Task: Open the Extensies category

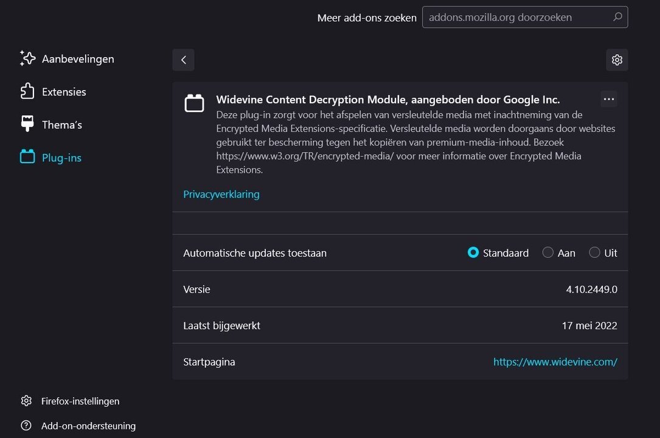Action: pos(63,91)
